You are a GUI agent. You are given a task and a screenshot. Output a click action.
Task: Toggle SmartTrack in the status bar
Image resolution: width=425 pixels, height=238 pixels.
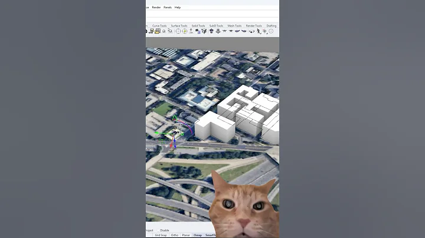point(210,235)
